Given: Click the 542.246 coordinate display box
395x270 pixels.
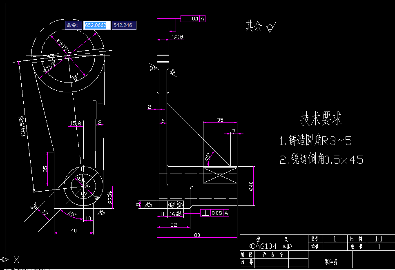Looking at the screenshot, I should click(x=124, y=25).
